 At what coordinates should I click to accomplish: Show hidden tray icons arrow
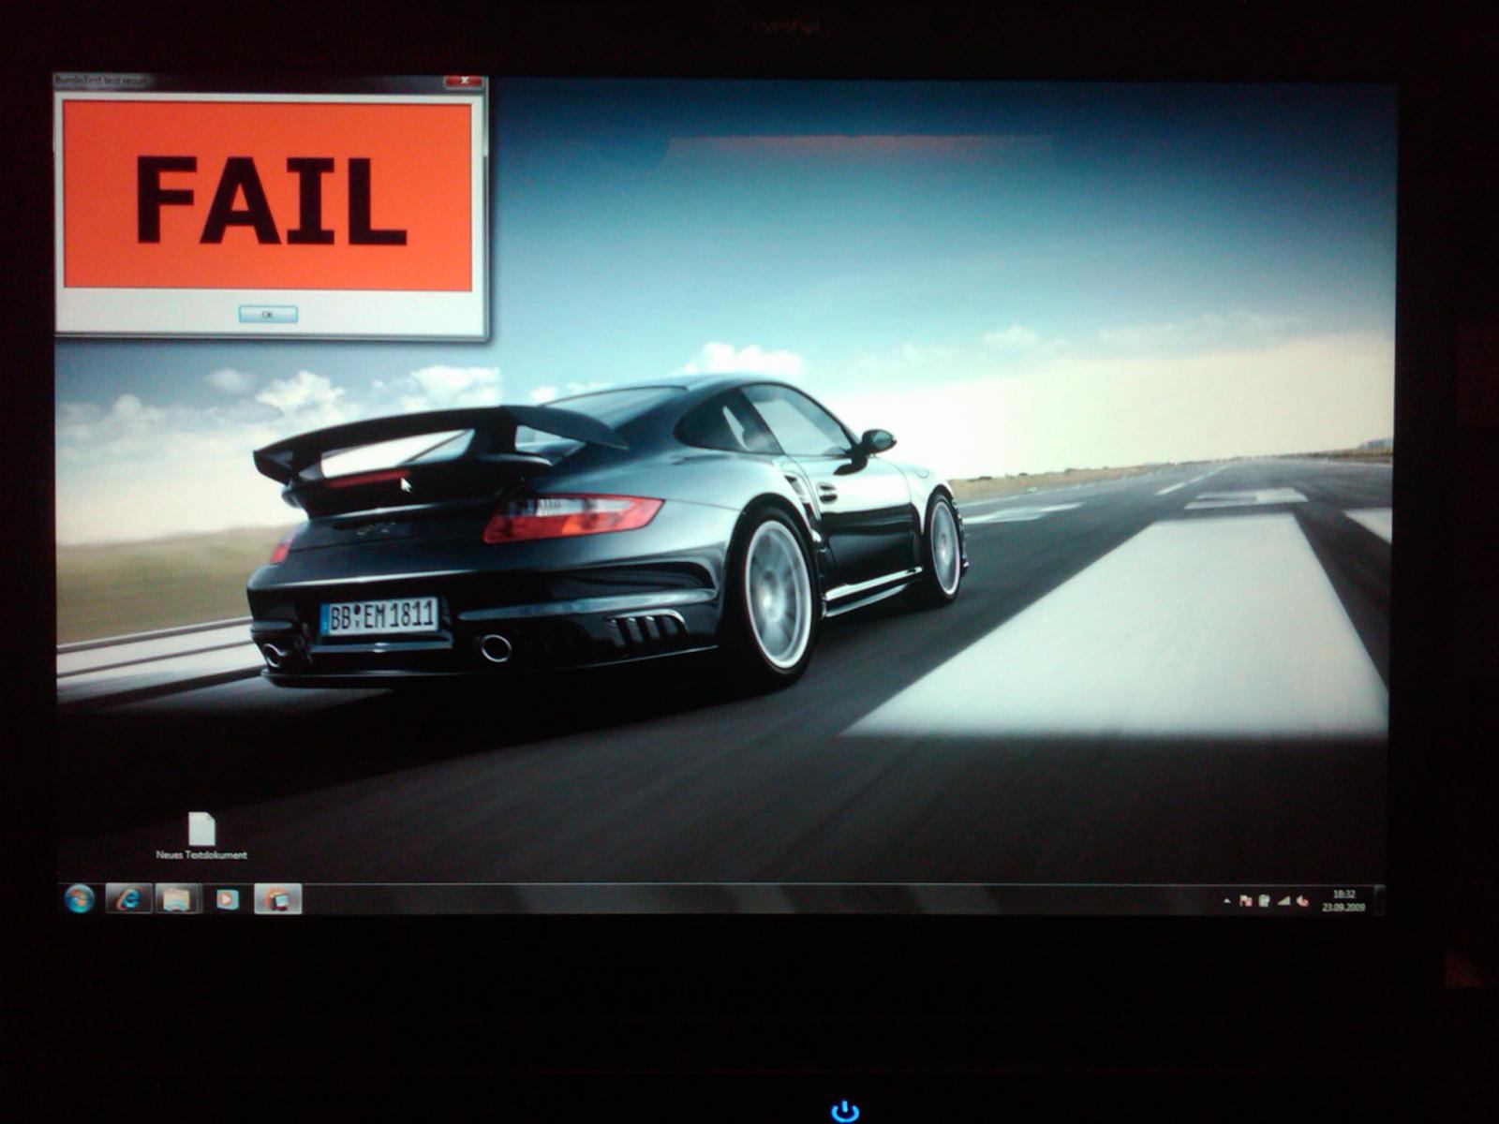click(x=1227, y=901)
